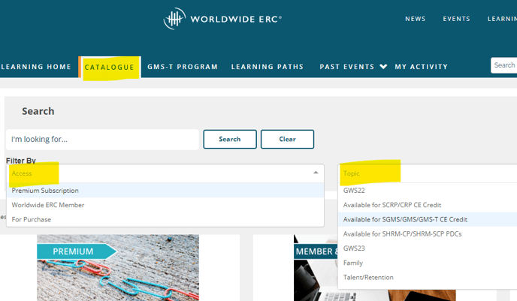This screenshot has height=301, width=517.
Task: Expand the Access dropdown arrow
Action: (316, 173)
